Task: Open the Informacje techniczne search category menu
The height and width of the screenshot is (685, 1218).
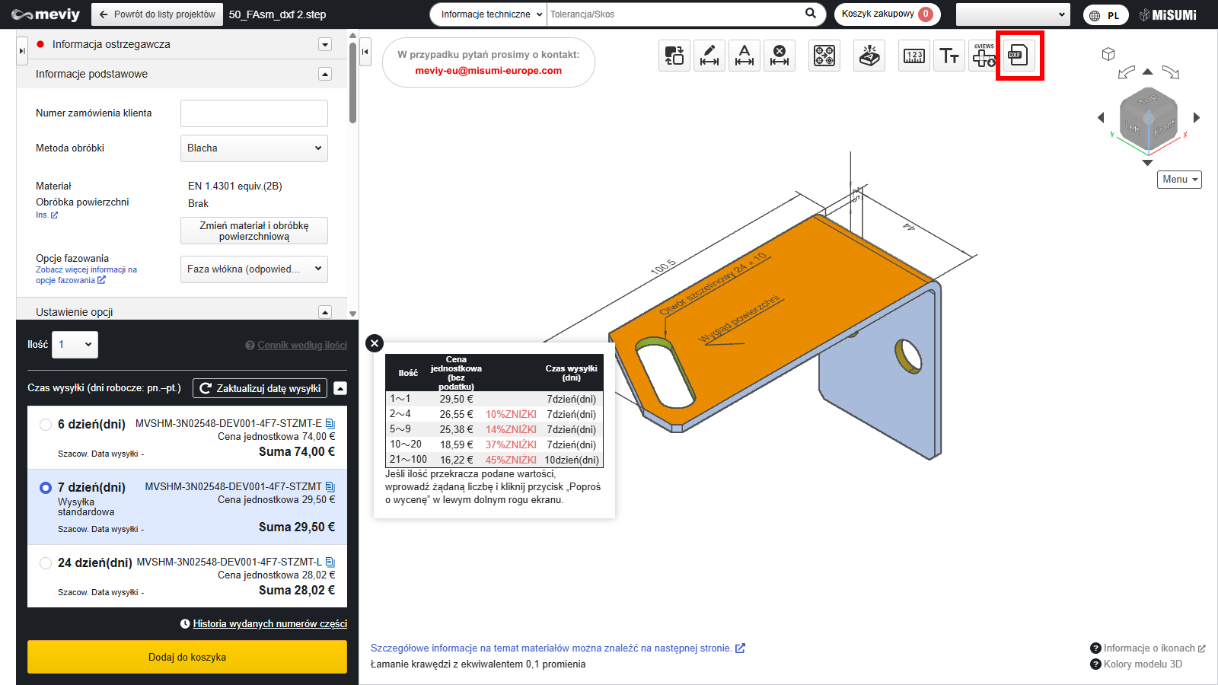Action: coord(492,14)
